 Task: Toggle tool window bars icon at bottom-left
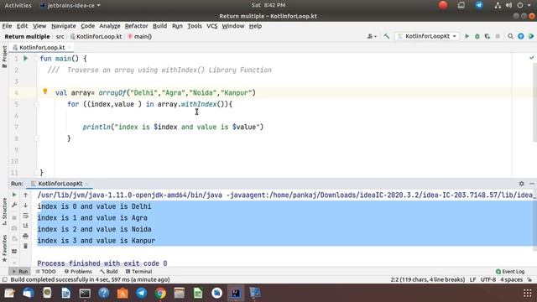click(5, 279)
